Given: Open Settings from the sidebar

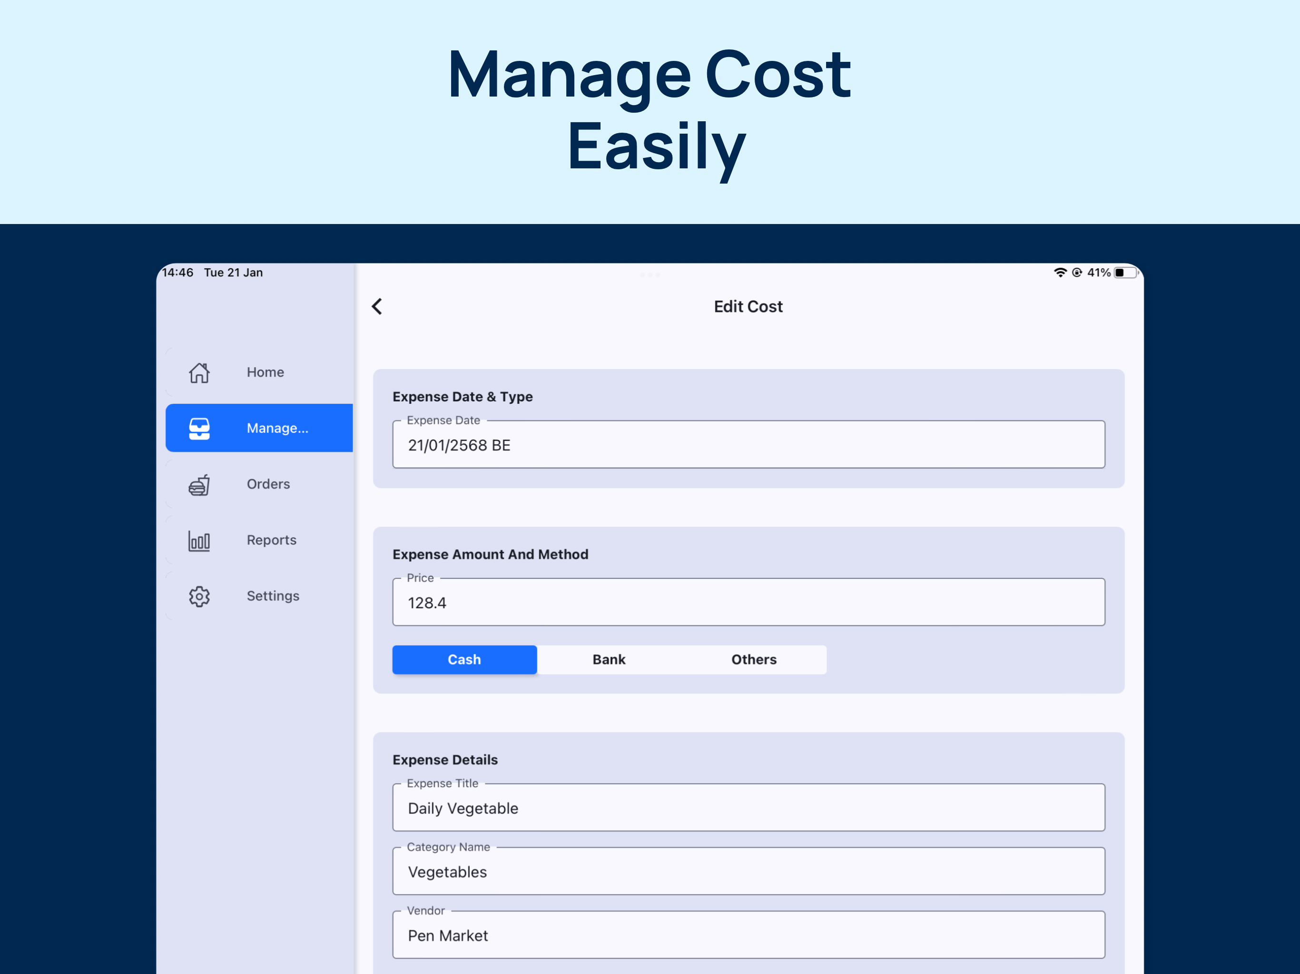Looking at the screenshot, I should [x=259, y=596].
